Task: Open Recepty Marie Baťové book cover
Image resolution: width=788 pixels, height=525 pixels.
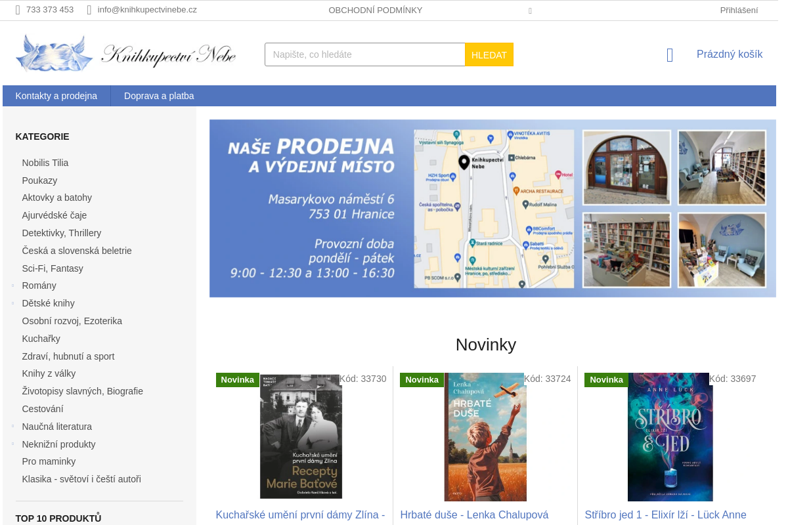Action: [301, 436]
